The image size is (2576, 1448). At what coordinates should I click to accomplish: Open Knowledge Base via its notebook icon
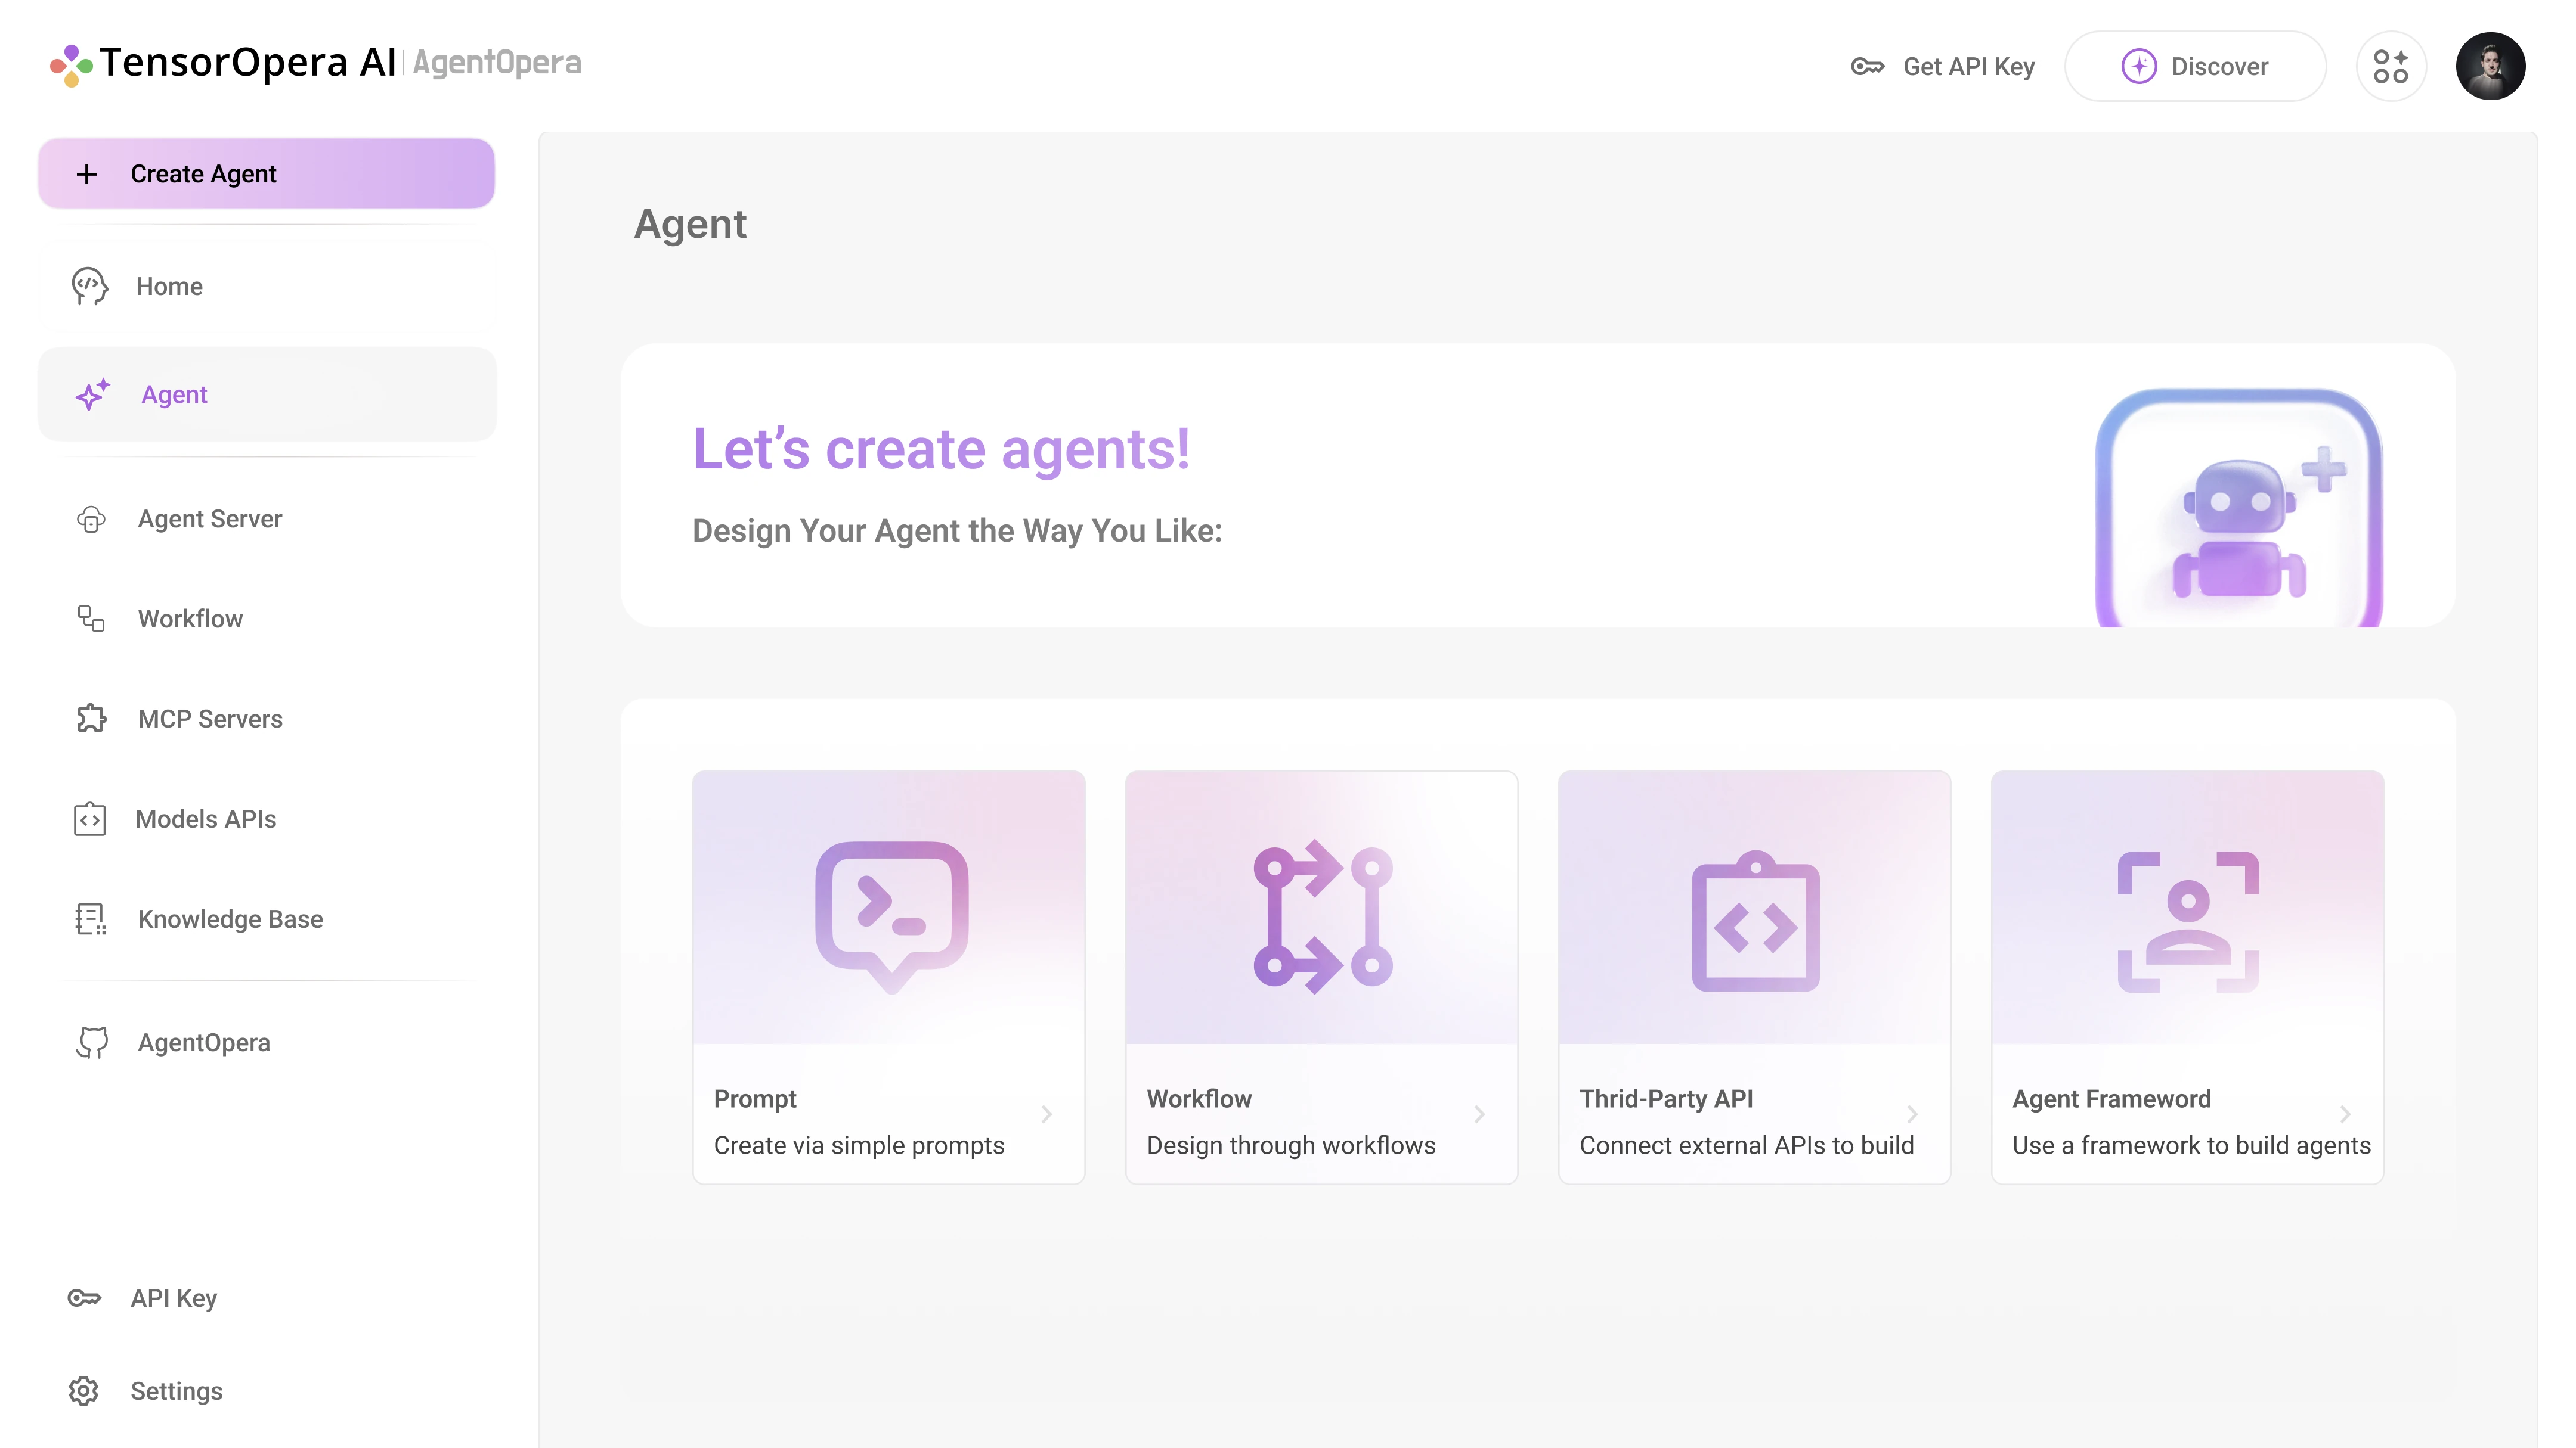pyautogui.click(x=91, y=919)
